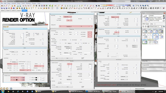Click the Styles home (In Model) icon
Image resolution: width=166 pixels, height=93 pixels.
coord(148,26)
